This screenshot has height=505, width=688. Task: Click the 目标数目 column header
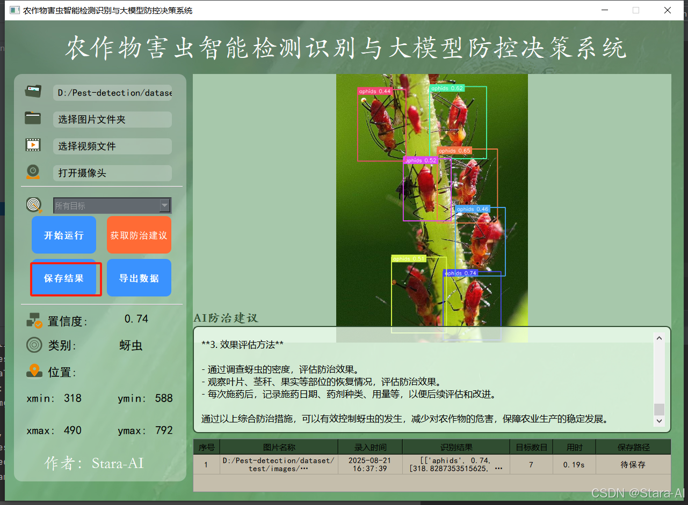(532, 447)
